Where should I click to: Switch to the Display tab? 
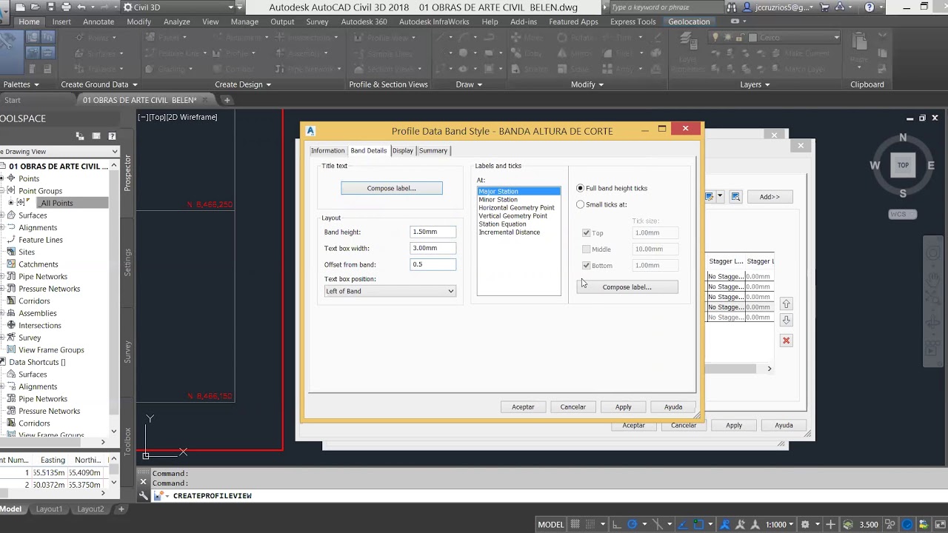point(403,150)
